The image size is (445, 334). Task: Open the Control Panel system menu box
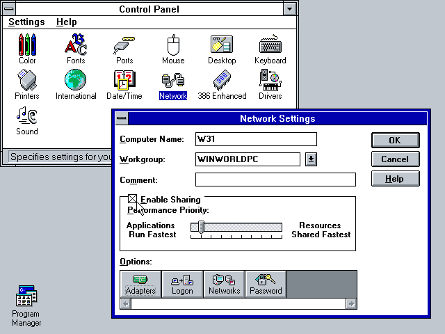(x=9, y=9)
